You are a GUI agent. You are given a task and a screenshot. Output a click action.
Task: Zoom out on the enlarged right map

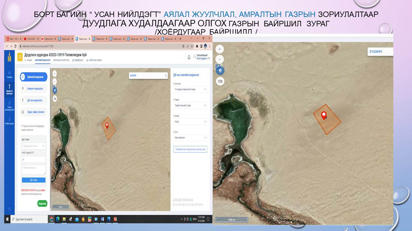click(220, 59)
